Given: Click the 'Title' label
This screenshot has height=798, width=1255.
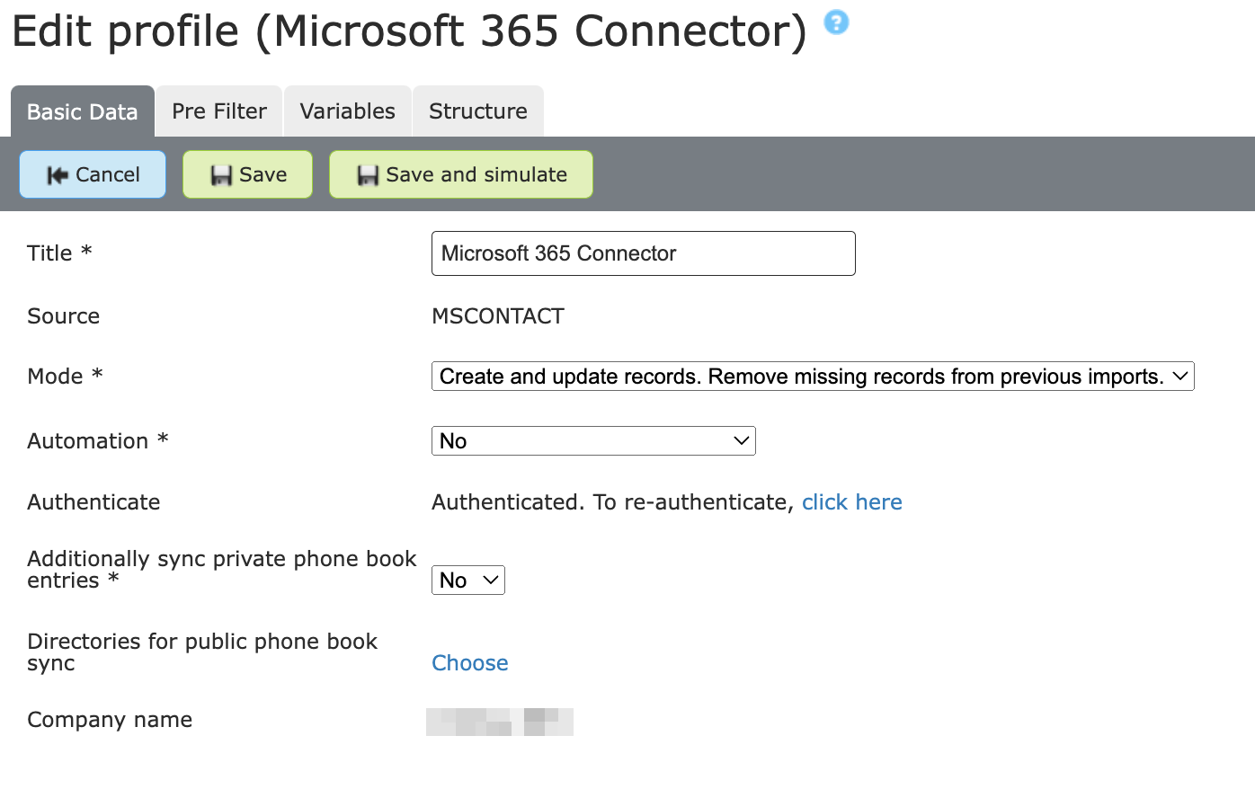Looking at the screenshot, I should [59, 253].
